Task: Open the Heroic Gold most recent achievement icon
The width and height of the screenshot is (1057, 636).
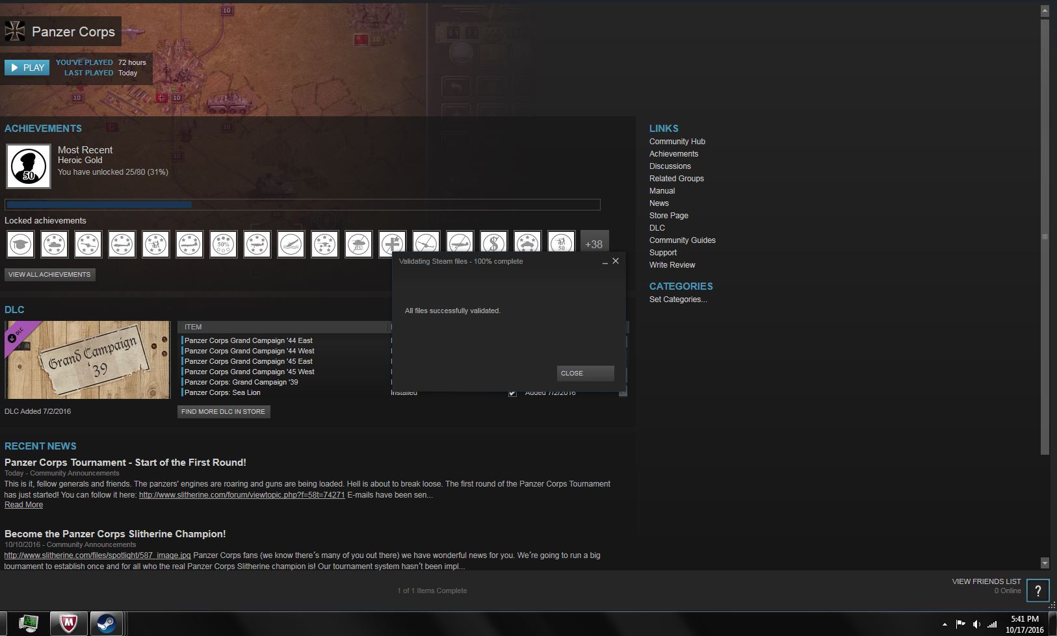Action: 29,166
